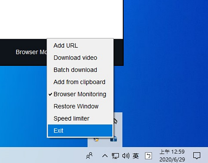Viewport: 208px width, 163px height.
Task: Open calendar from 12:59 clock
Action: pos(172,156)
